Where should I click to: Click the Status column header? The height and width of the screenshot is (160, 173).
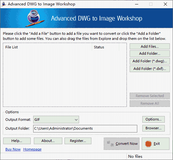pyautogui.click(x=106, y=47)
